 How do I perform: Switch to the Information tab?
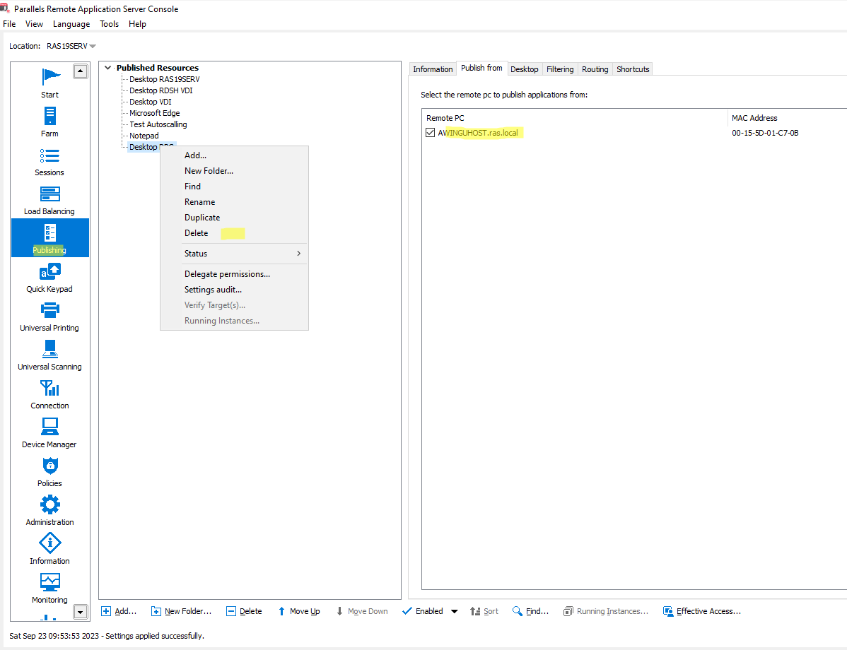pos(433,69)
